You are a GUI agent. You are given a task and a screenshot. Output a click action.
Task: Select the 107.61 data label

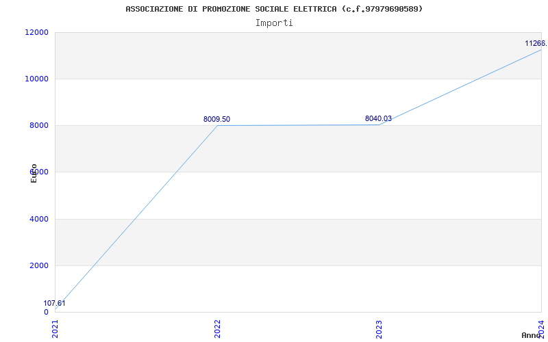[x=54, y=303]
